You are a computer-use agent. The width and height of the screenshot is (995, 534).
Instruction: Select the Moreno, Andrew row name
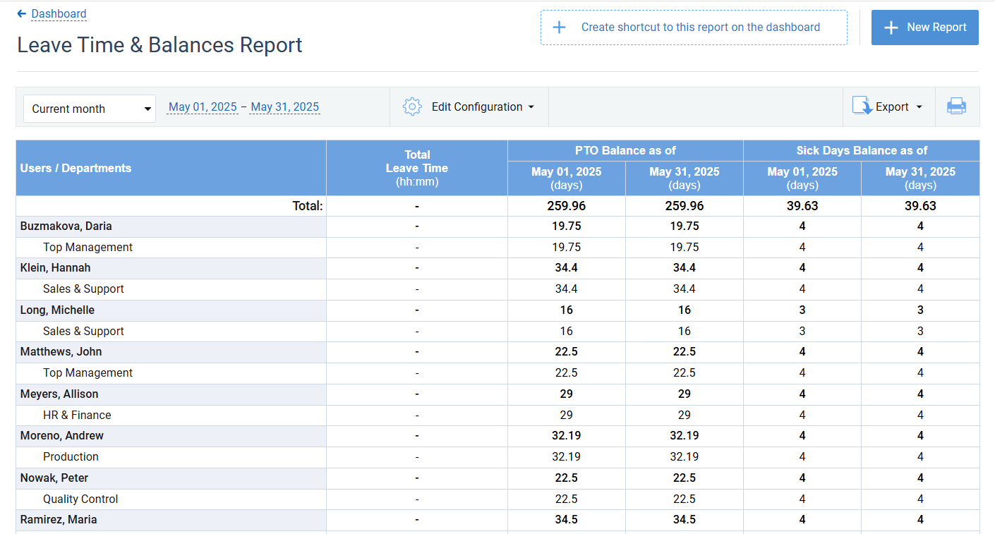(62, 436)
